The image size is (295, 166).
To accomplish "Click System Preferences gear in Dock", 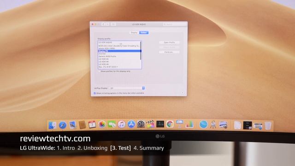I will tap(141, 125).
